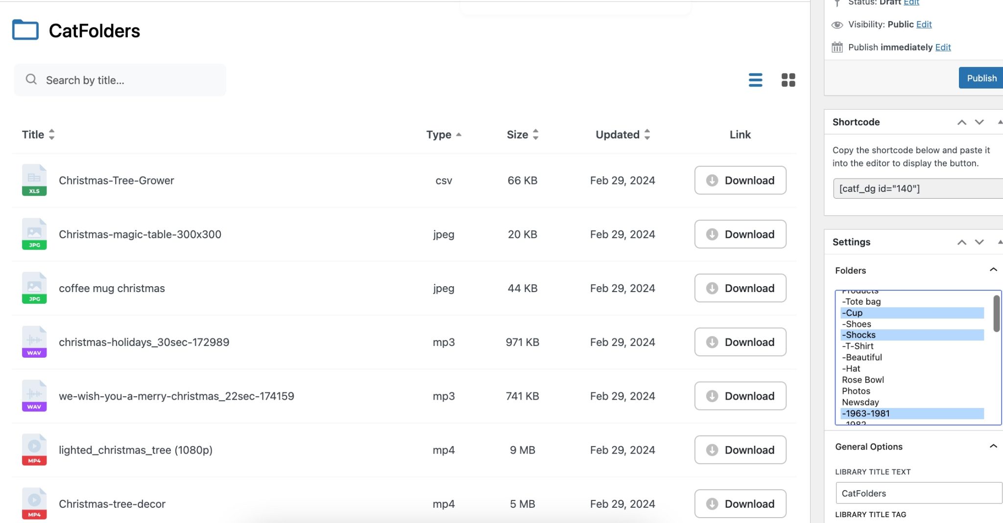This screenshot has width=1003, height=523.
Task: Click WAV icon for christmas-holidays_30sec-172989
Action: coord(34,341)
